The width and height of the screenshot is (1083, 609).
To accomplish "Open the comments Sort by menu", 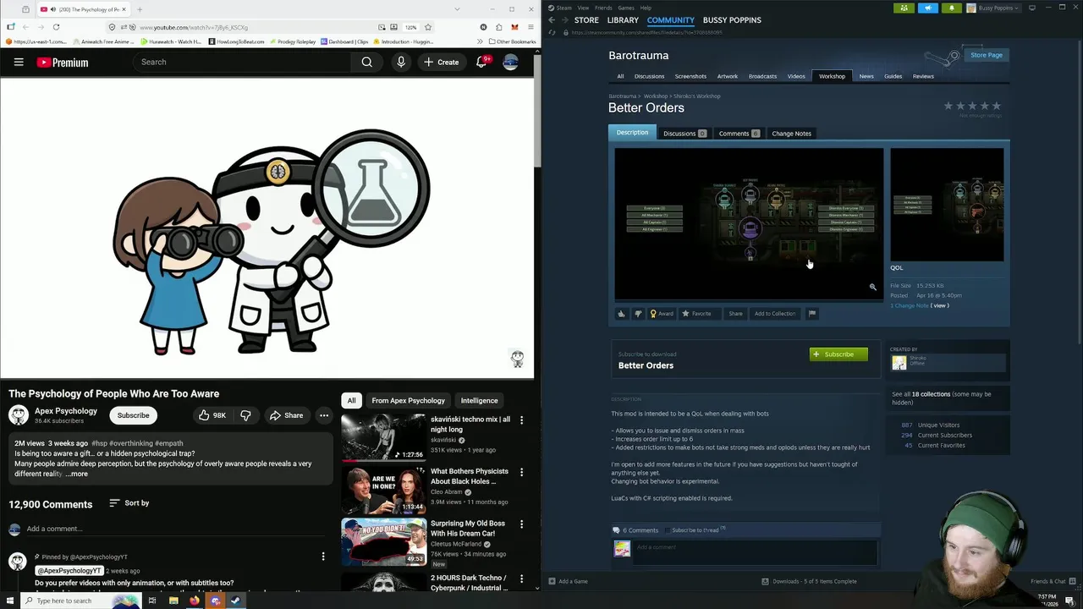I will click(129, 503).
